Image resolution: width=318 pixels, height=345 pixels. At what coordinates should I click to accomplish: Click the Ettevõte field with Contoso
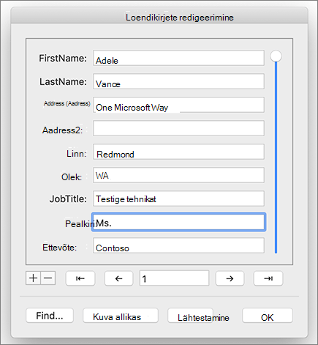click(x=178, y=245)
